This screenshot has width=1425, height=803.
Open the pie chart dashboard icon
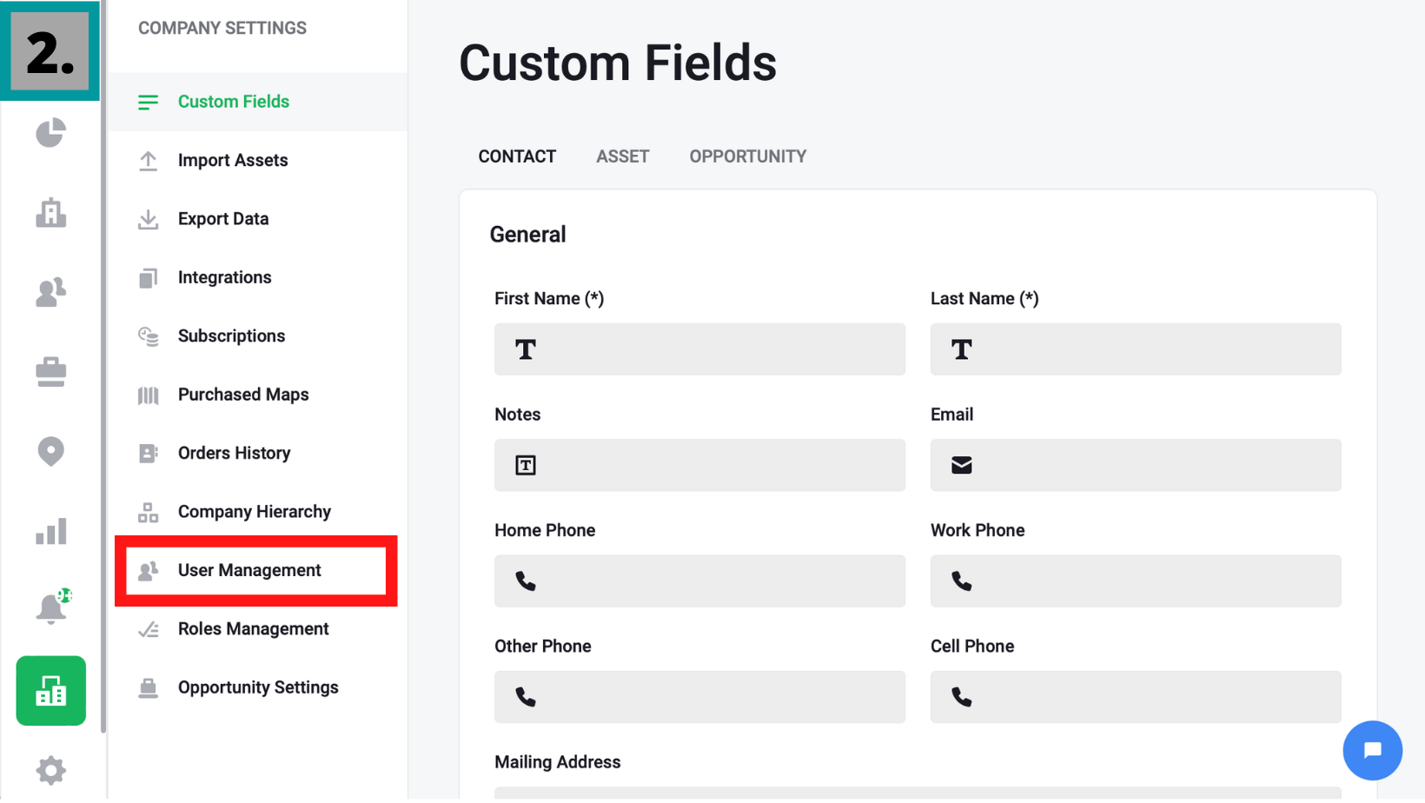coord(50,133)
